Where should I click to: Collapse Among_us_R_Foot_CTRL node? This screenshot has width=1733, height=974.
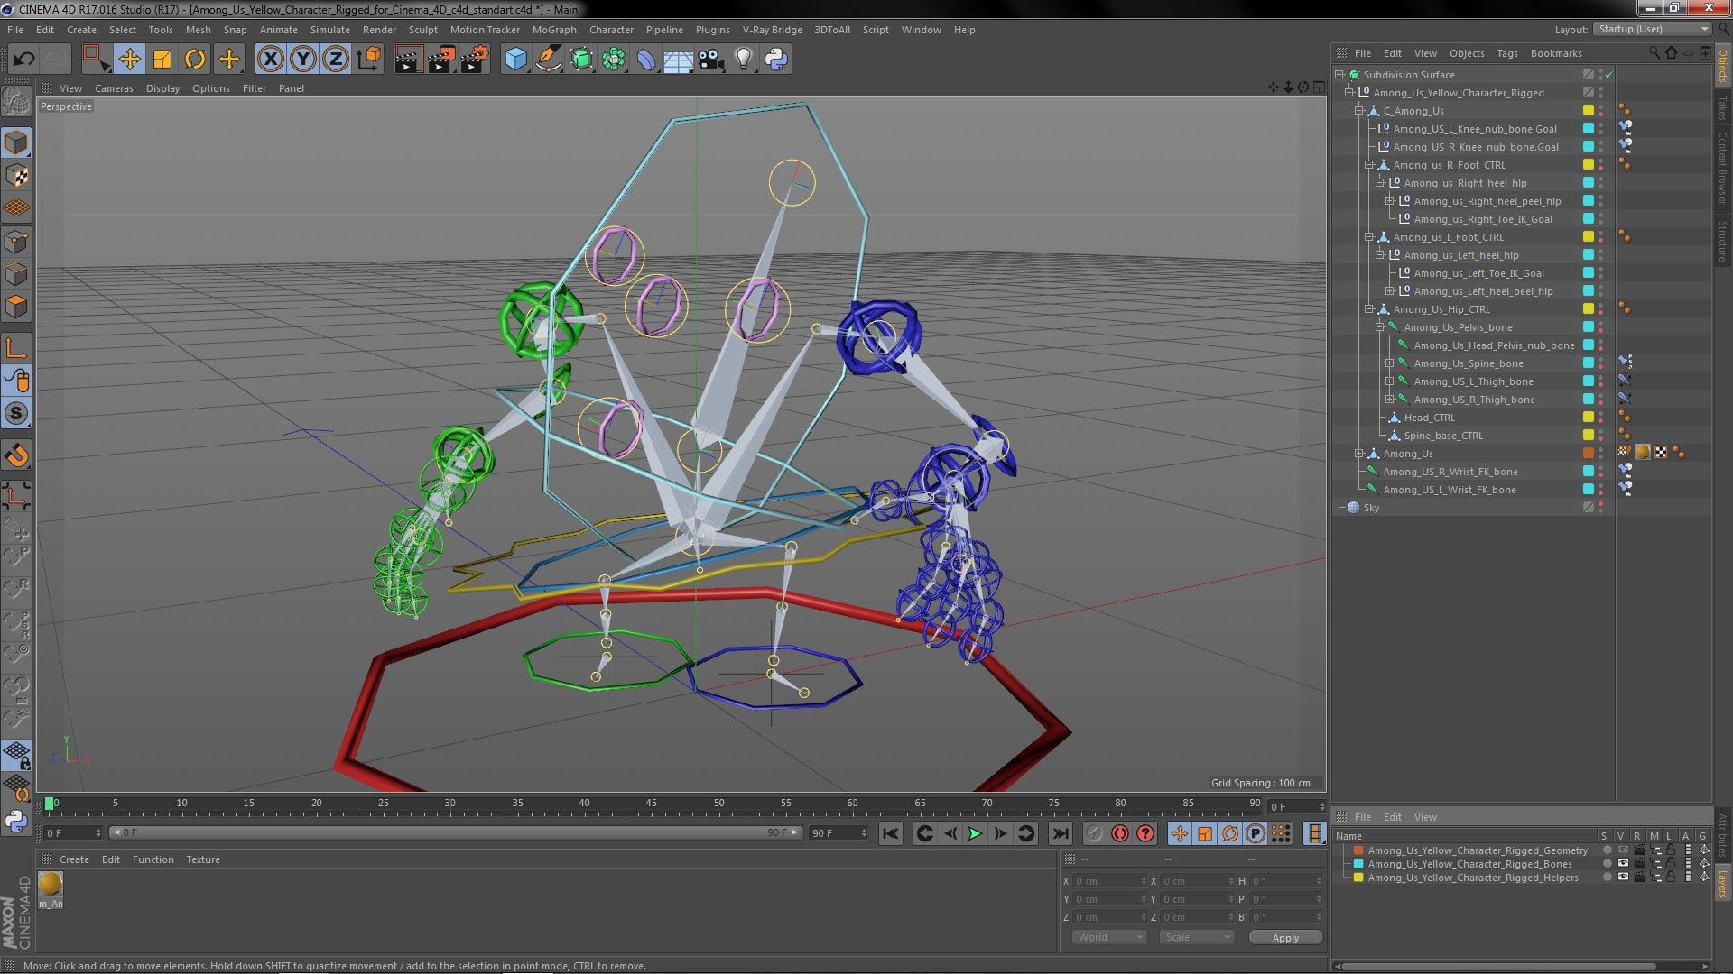(x=1369, y=165)
